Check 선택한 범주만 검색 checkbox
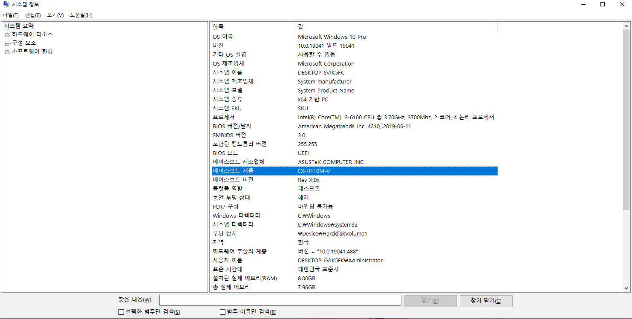 [121, 312]
